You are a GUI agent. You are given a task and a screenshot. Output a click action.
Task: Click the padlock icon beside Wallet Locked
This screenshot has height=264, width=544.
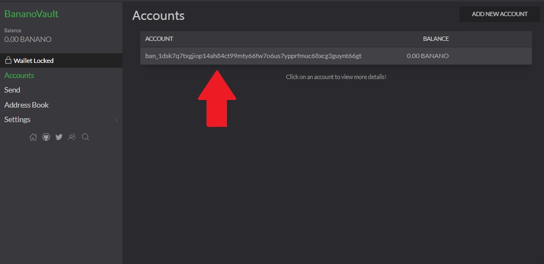(x=8, y=61)
